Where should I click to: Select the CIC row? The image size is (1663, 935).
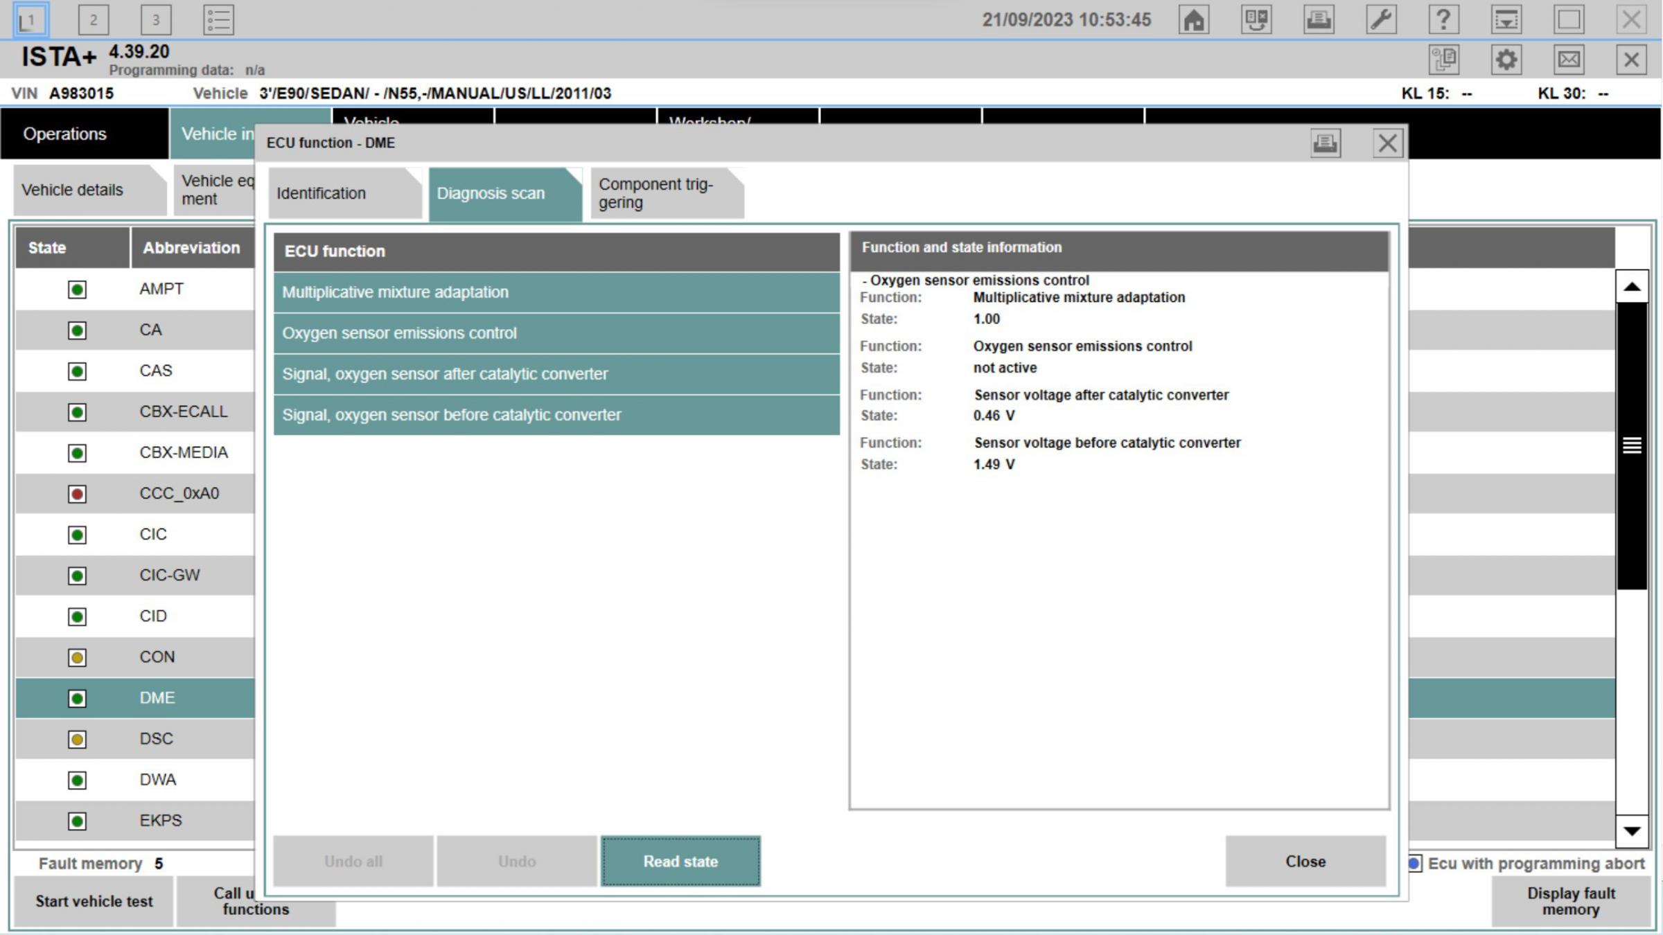tap(135, 535)
